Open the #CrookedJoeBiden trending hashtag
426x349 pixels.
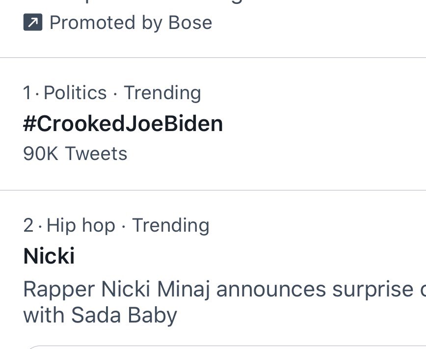point(123,124)
